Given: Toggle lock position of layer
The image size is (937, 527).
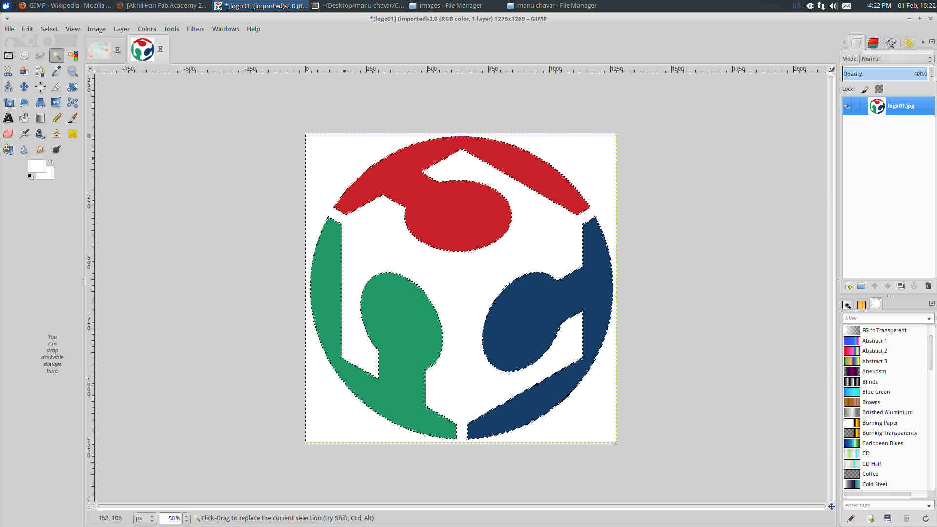Looking at the screenshot, I should pos(865,89).
